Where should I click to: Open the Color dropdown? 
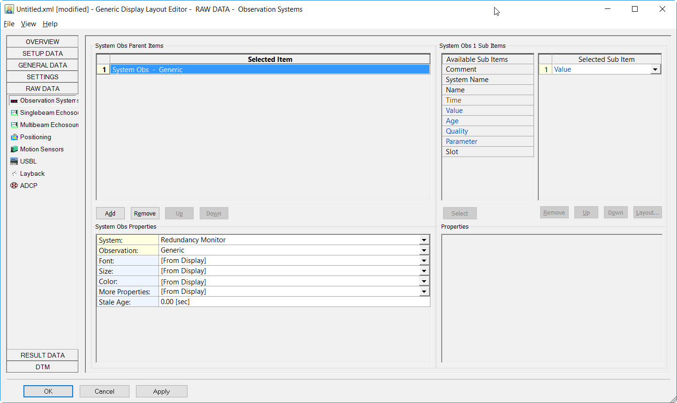424,282
